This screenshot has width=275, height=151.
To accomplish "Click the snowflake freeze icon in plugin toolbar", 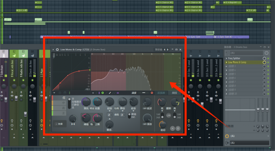I will click(60, 93).
